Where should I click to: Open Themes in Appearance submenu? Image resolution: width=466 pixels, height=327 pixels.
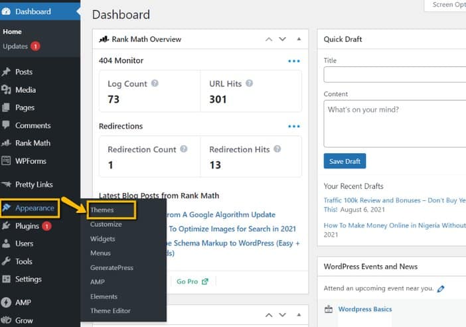pyautogui.click(x=102, y=210)
